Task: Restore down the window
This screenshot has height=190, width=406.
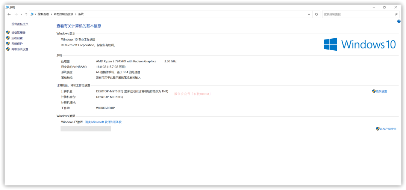Action: [x=385, y=7]
